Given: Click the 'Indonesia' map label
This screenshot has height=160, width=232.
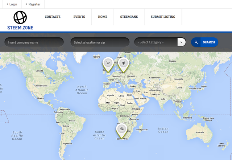Looking at the screenshot, I should 187,118.
